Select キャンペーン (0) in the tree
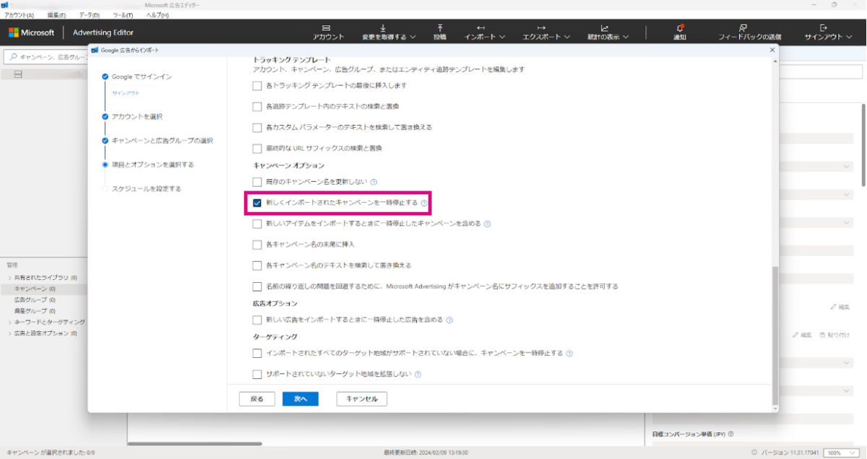The width and height of the screenshot is (867, 459). coord(43,289)
